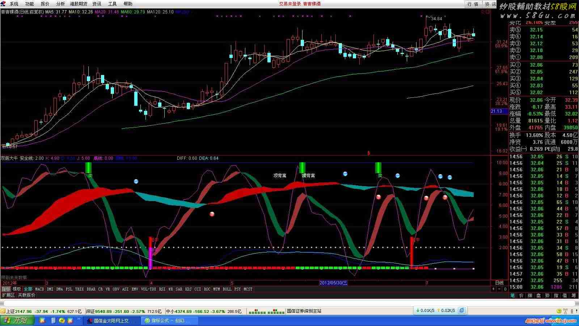This screenshot has height=326, width=579.
Task: Switch indicator to DMA
Action: click(x=60, y=289)
